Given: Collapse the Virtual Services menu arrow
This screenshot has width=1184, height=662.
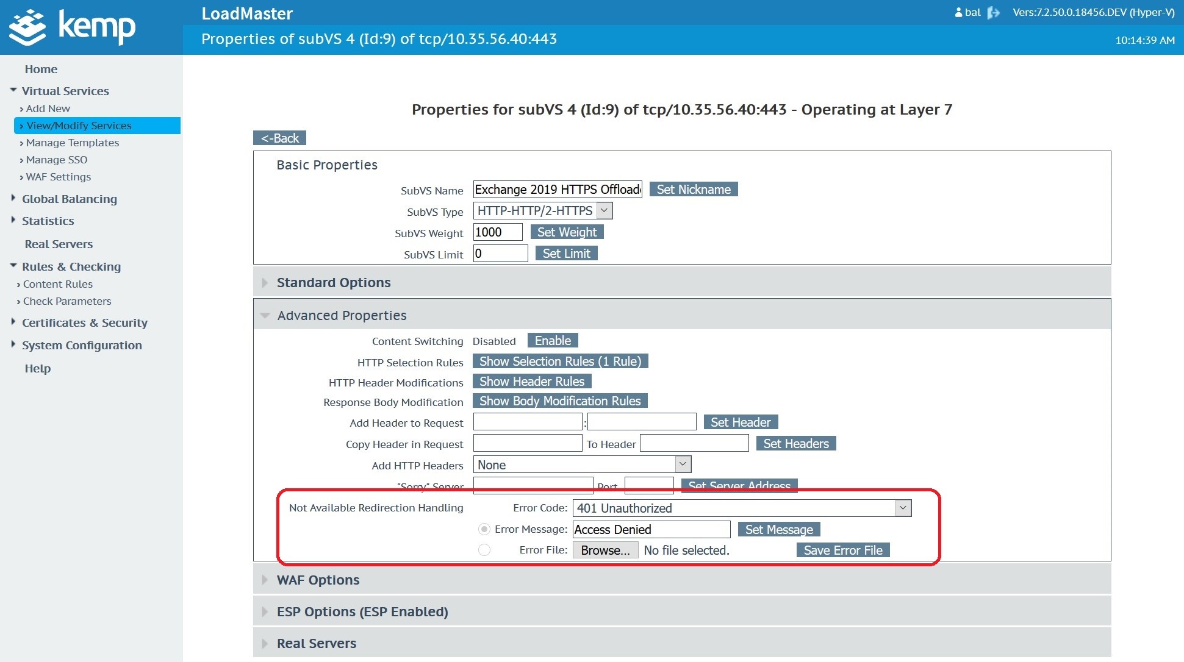Looking at the screenshot, I should click(13, 90).
